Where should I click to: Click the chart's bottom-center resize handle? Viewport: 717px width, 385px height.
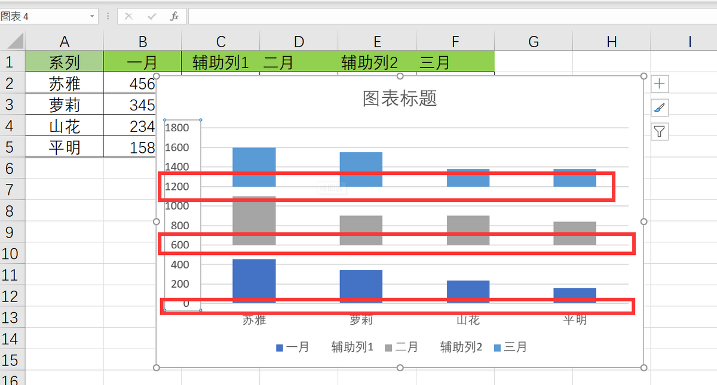point(400,368)
